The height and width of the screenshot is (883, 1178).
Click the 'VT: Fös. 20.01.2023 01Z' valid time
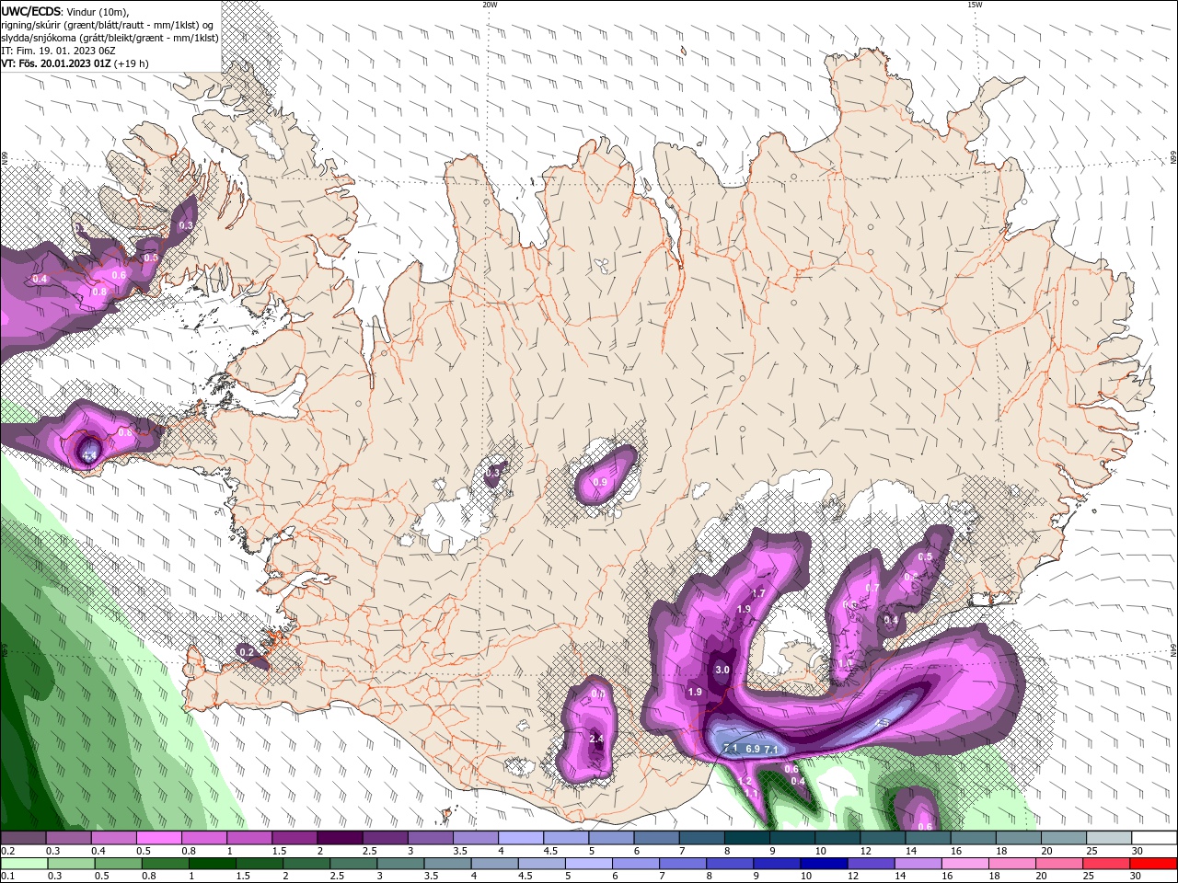[56, 63]
